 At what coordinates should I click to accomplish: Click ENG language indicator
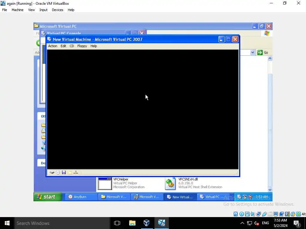click(265, 223)
